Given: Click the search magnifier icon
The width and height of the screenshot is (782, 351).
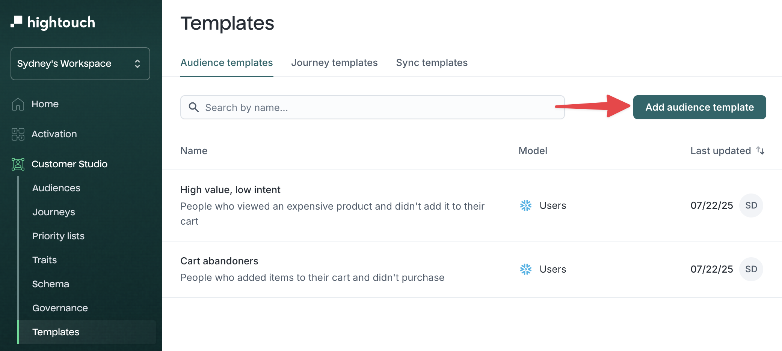Looking at the screenshot, I should pyautogui.click(x=193, y=107).
